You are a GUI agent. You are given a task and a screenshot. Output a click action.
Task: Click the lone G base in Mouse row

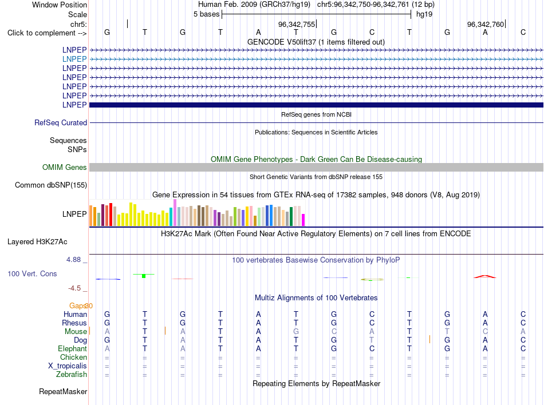(x=296, y=332)
